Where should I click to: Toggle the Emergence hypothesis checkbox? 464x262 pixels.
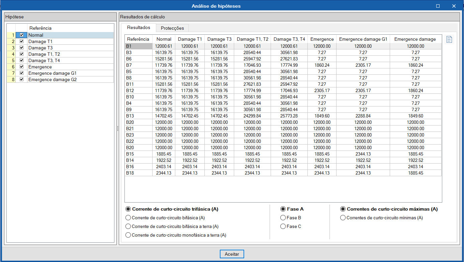click(22, 67)
